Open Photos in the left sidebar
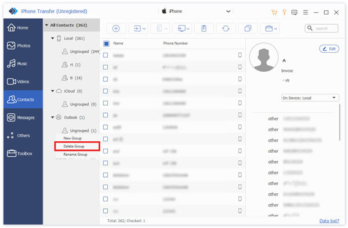The width and height of the screenshot is (348, 228). [23, 46]
